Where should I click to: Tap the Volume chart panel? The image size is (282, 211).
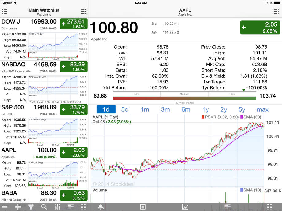[x=177, y=195]
